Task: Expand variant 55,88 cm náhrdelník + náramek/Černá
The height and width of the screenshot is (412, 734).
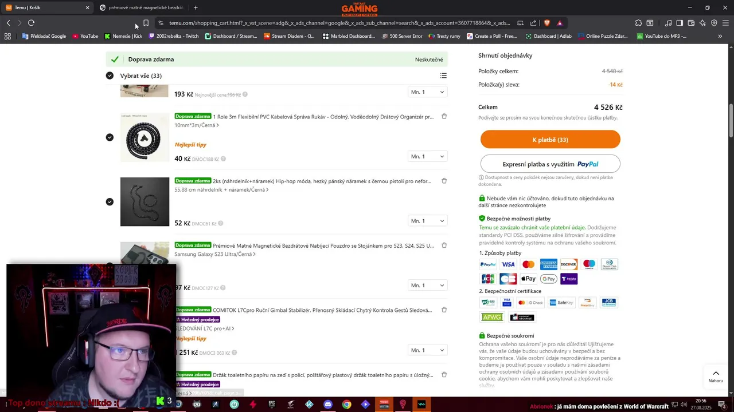Action: [221, 190]
